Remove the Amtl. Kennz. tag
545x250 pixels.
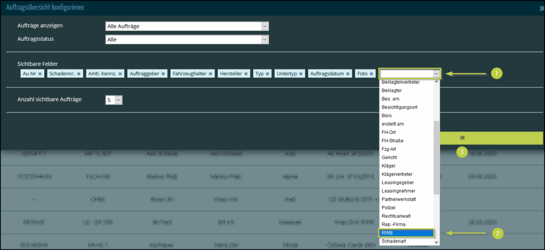121,74
